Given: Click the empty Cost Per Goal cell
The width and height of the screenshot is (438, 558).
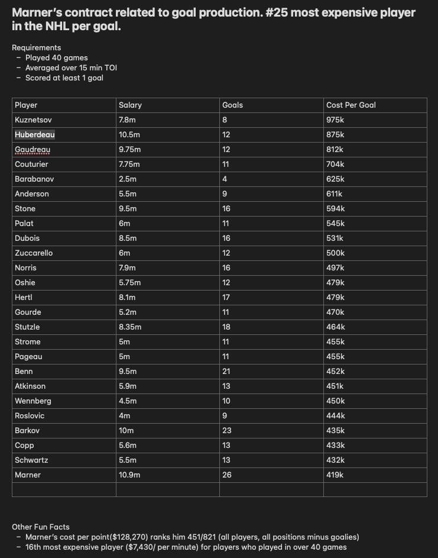Looking at the screenshot, I should click(x=375, y=490).
